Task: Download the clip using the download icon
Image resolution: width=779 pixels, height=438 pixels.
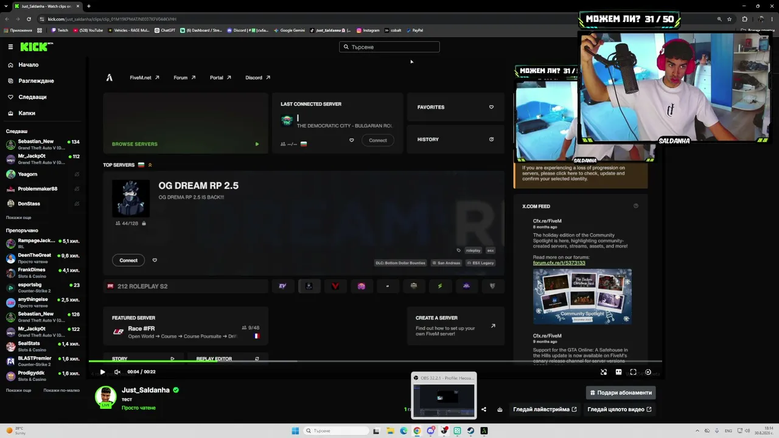Action: click(500, 409)
